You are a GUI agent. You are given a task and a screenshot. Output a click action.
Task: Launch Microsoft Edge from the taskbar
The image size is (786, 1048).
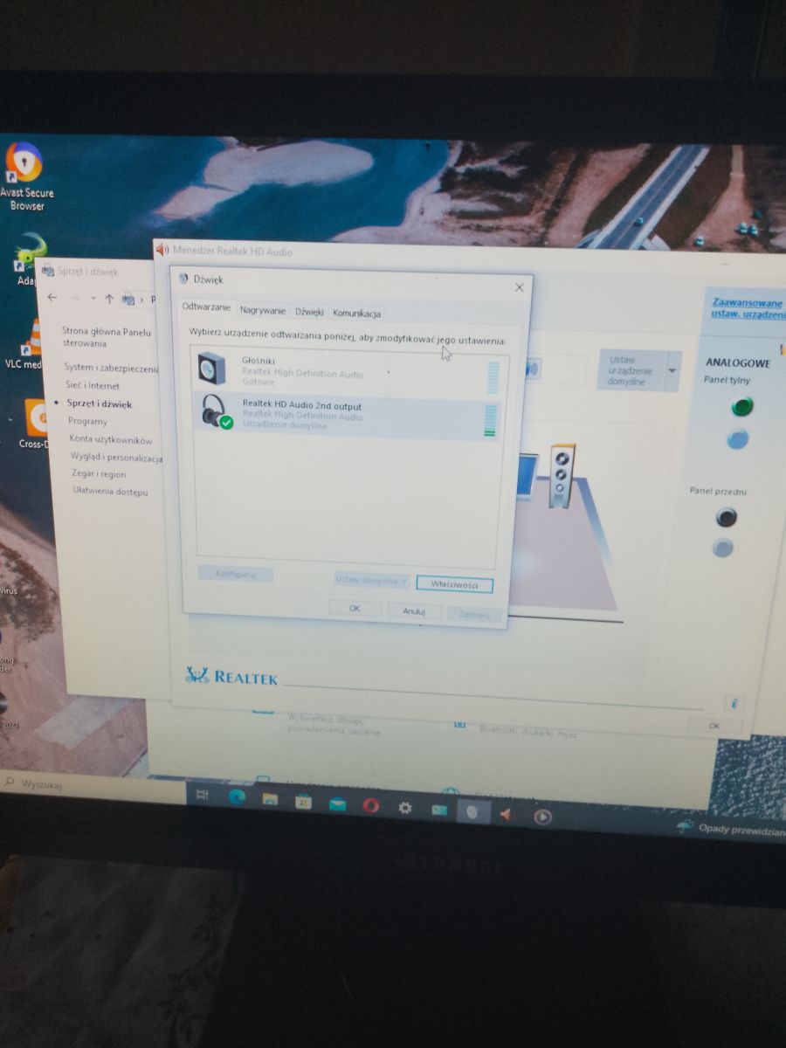tap(236, 796)
